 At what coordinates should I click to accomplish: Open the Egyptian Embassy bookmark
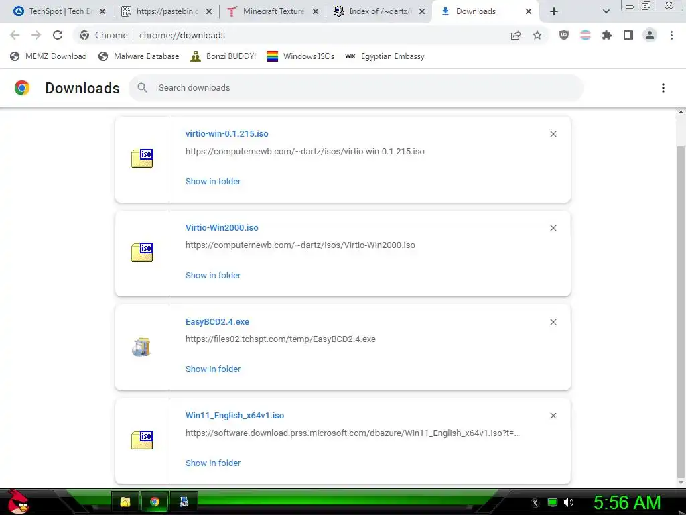coord(385,56)
